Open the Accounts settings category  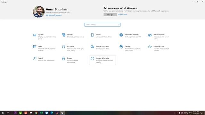point(73,48)
